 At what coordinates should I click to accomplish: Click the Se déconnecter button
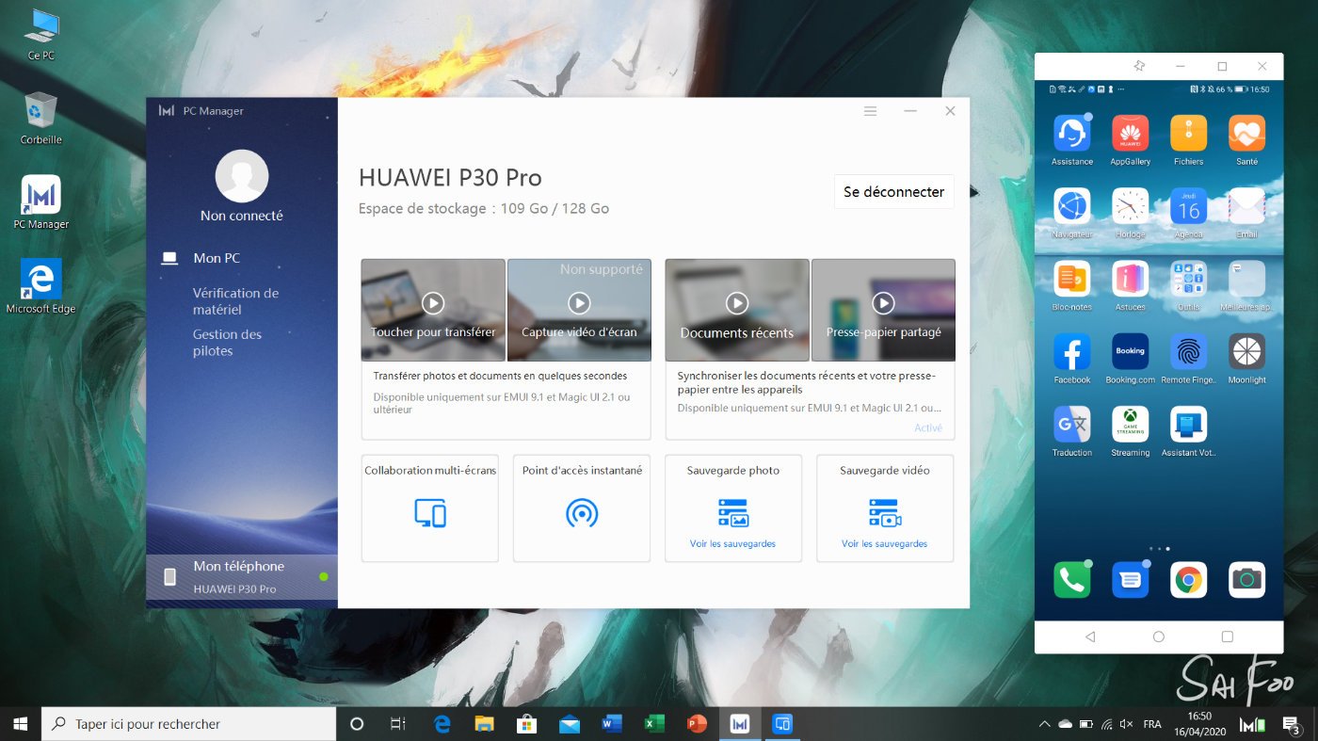click(893, 192)
